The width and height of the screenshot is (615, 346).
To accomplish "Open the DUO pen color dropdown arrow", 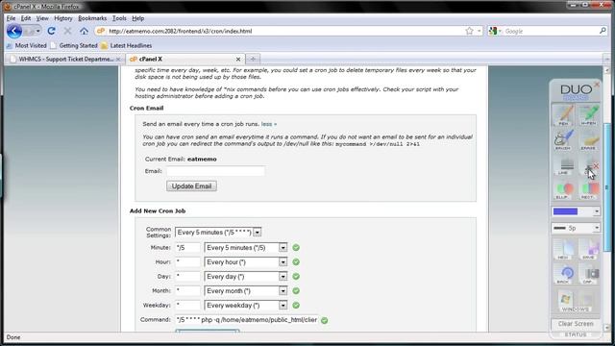I will [x=596, y=211].
